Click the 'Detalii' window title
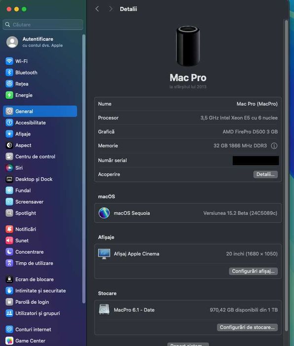The image size is (294, 346). [128, 9]
